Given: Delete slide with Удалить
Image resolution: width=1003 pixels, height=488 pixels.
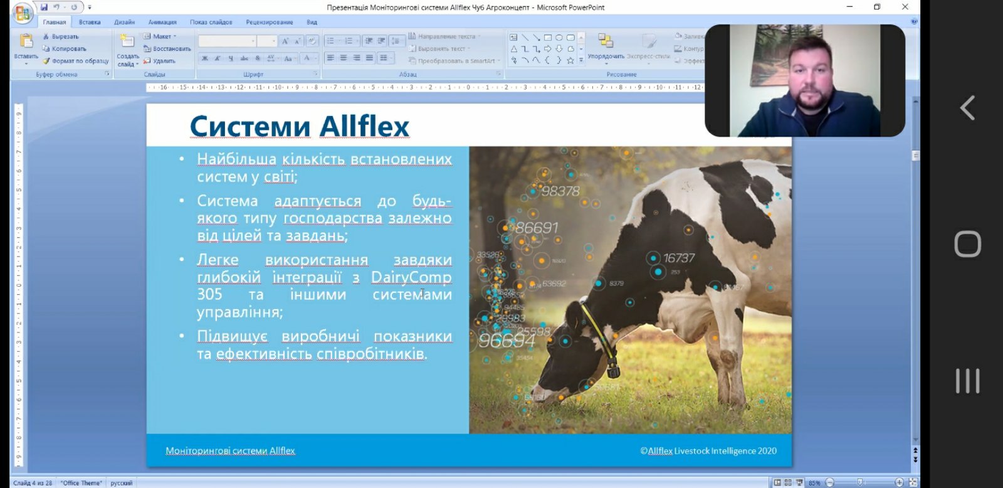Looking at the screenshot, I should 159,61.
